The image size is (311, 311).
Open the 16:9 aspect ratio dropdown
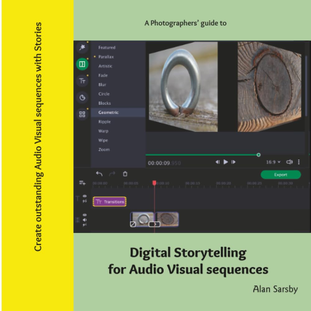(273, 162)
